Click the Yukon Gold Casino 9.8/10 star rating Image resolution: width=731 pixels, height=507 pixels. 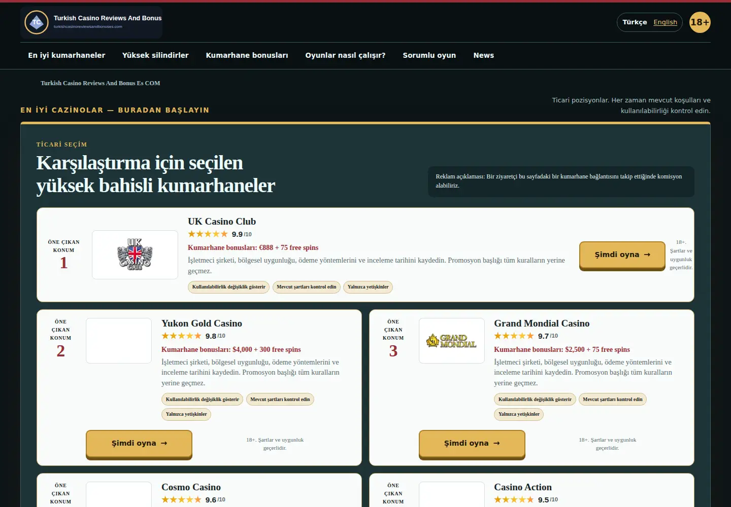193,336
